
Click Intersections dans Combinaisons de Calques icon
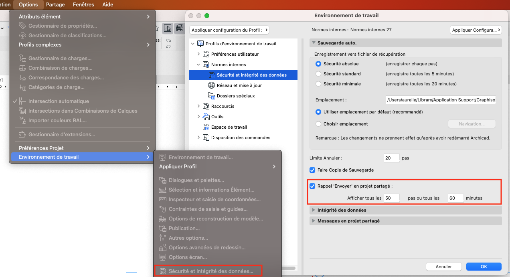pyautogui.click(x=22, y=111)
